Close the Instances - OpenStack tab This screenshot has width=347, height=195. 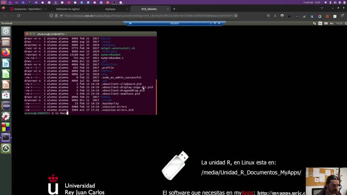(x=45, y=9)
